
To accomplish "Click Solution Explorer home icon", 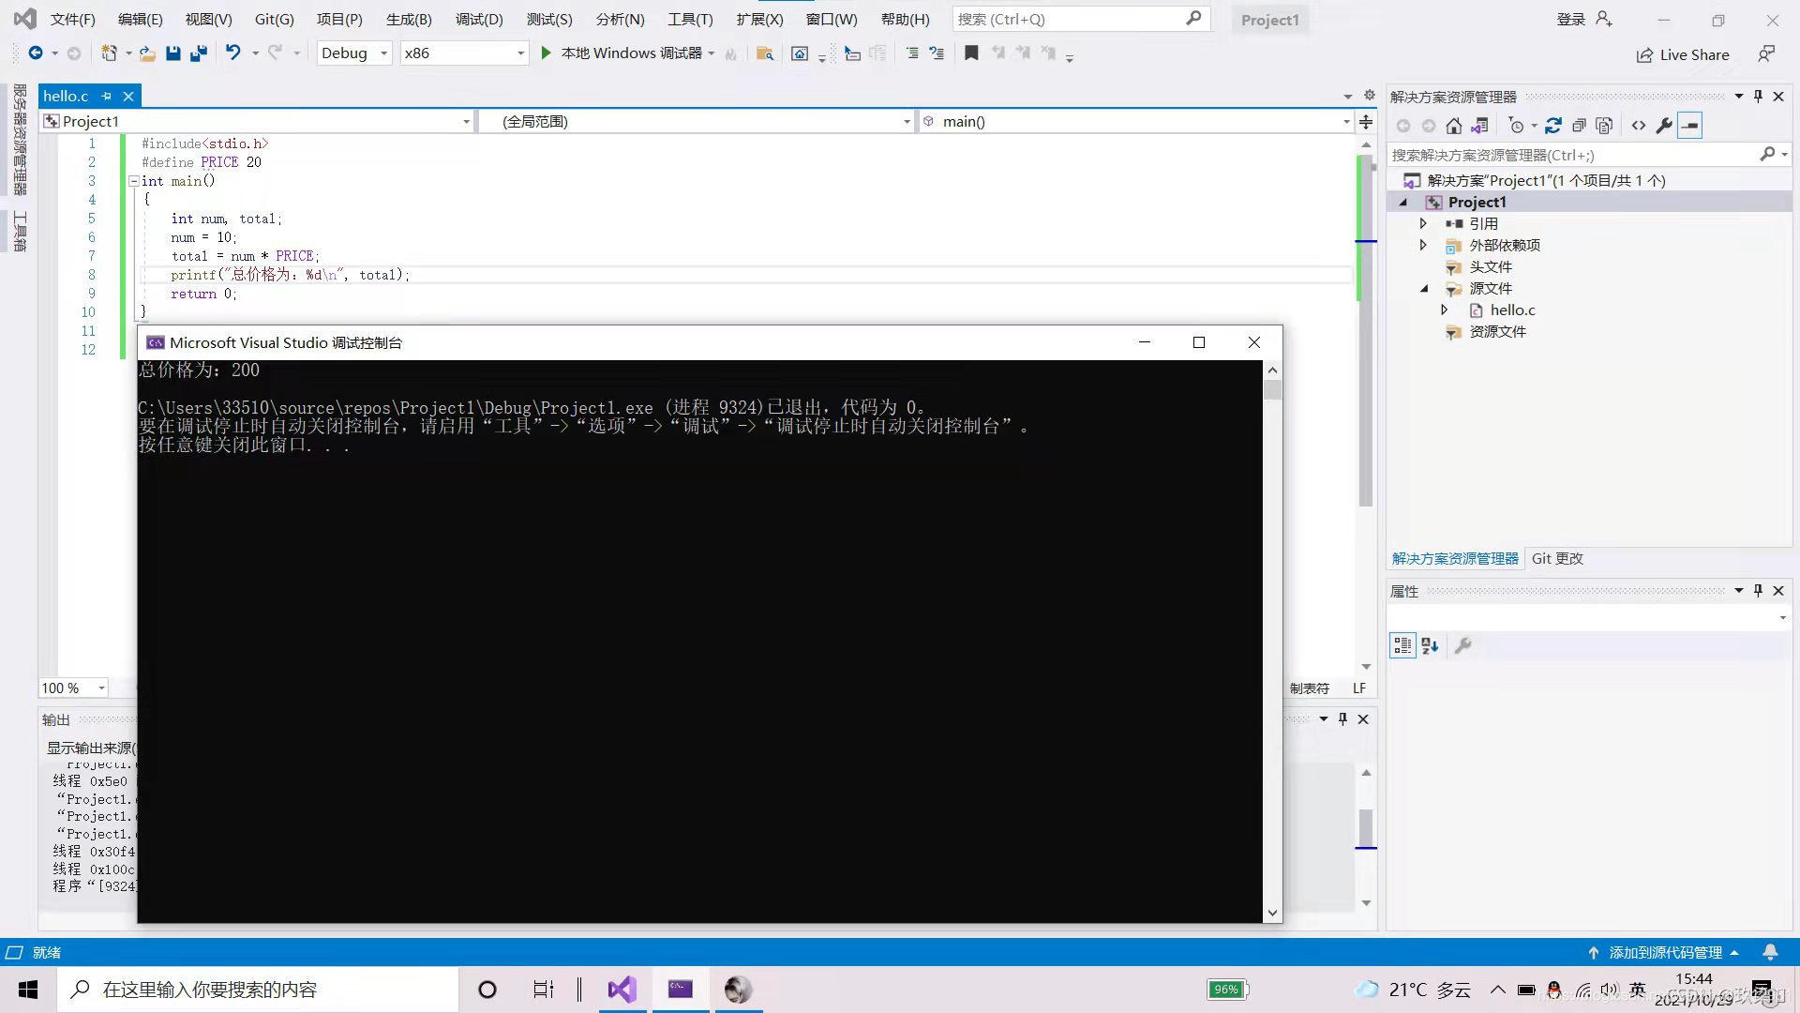I will 1453,126.
